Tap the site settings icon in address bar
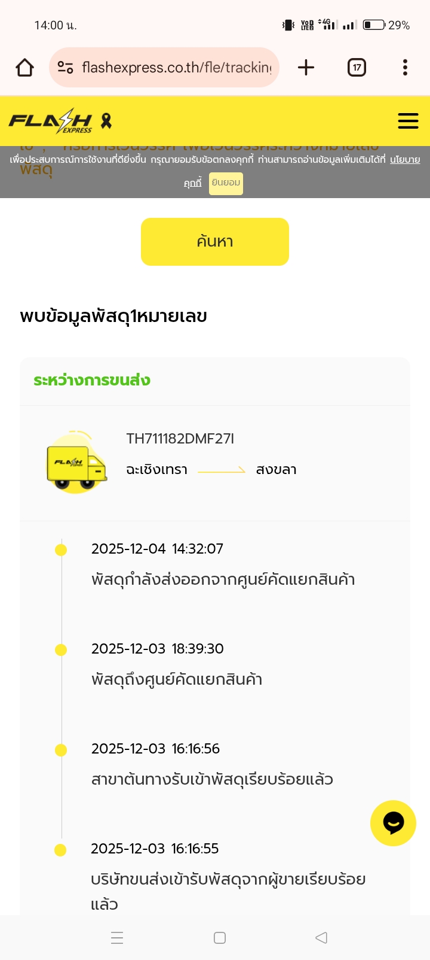 [x=65, y=68]
